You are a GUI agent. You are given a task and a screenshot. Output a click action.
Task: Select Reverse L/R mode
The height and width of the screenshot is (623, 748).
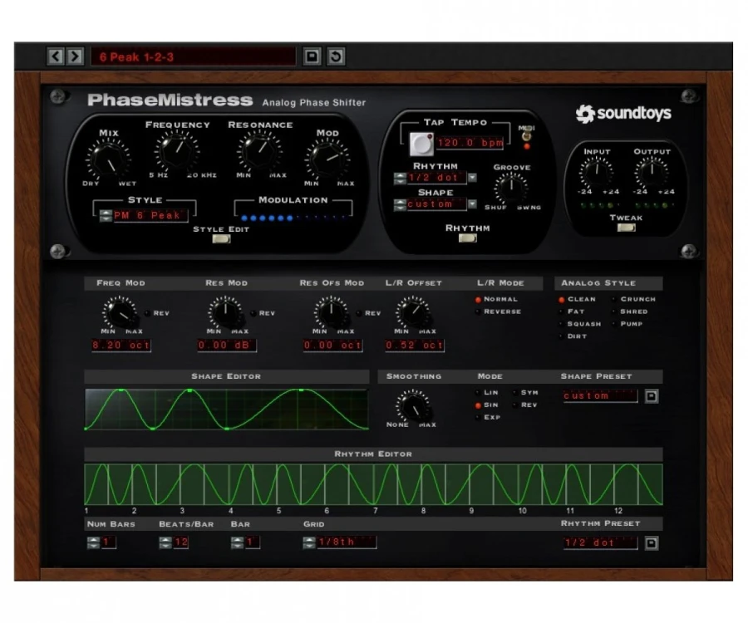coord(478,311)
